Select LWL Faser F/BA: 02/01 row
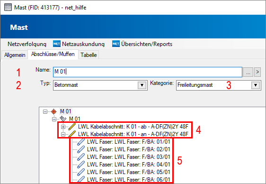266x184 pixels. [x=128, y=149]
